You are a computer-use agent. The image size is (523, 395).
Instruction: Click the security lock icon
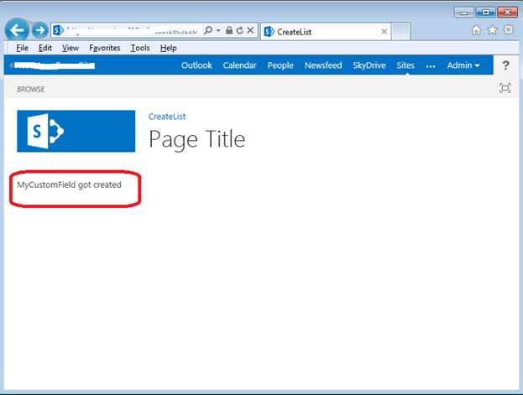(229, 30)
